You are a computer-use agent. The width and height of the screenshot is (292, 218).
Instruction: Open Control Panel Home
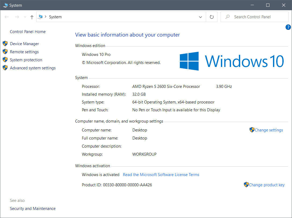tap(28, 32)
